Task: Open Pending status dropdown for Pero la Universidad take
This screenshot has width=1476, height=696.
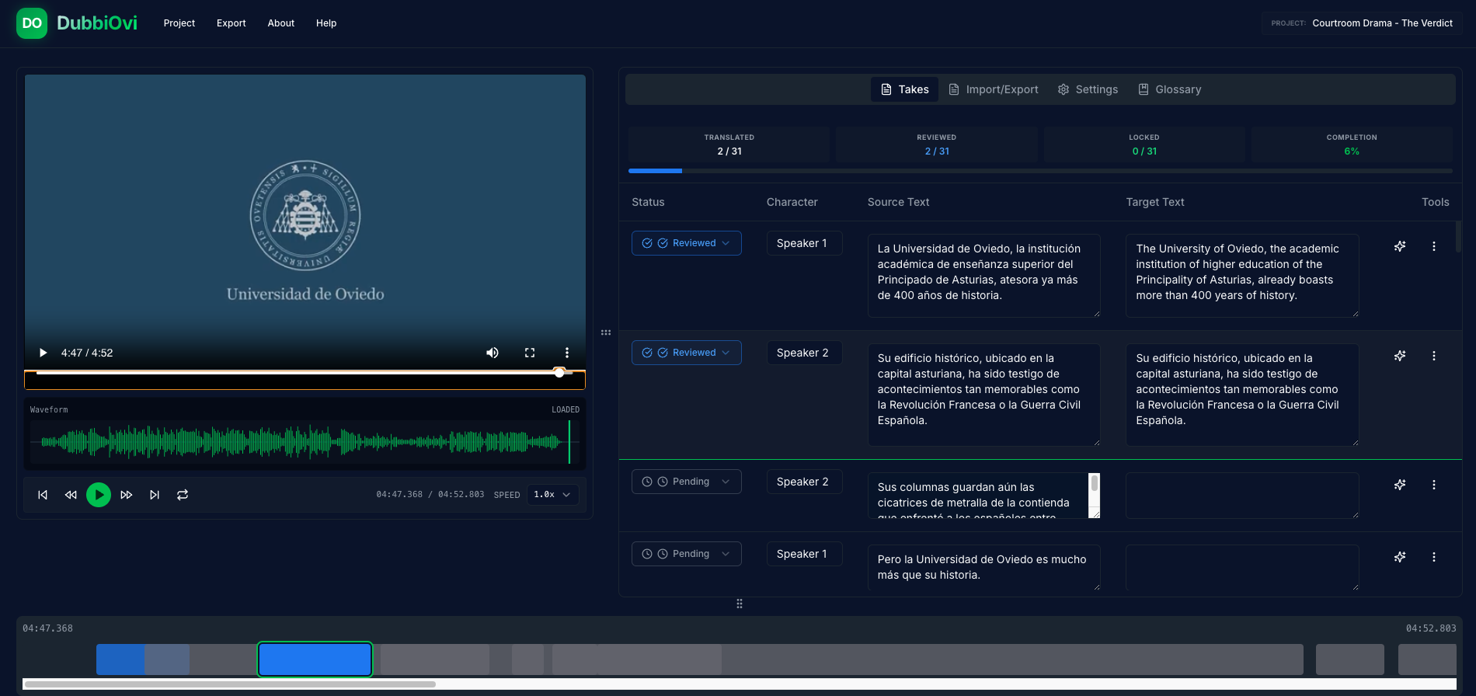Action: click(x=687, y=554)
